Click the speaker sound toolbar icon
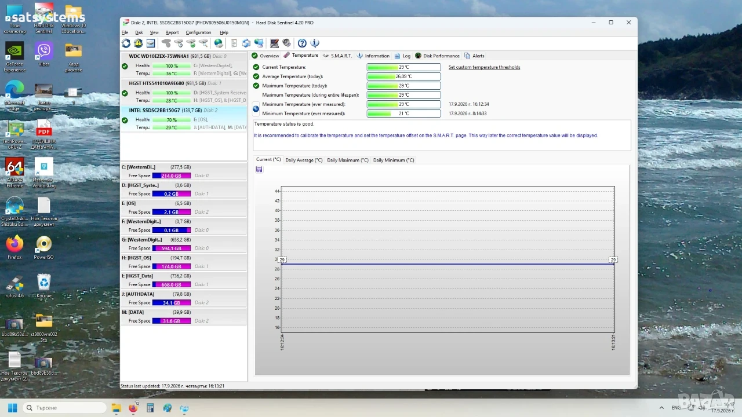 [x=286, y=43]
